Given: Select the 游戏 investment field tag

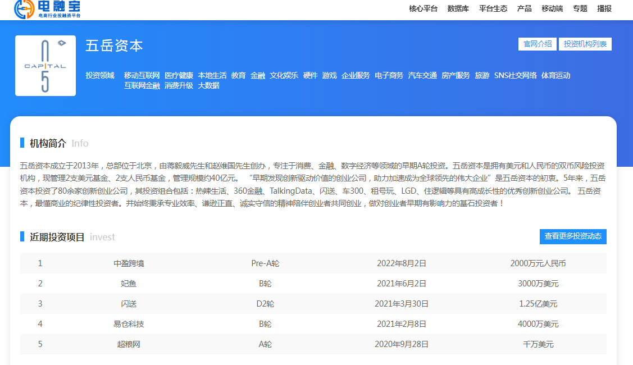Looking at the screenshot, I should point(329,75).
